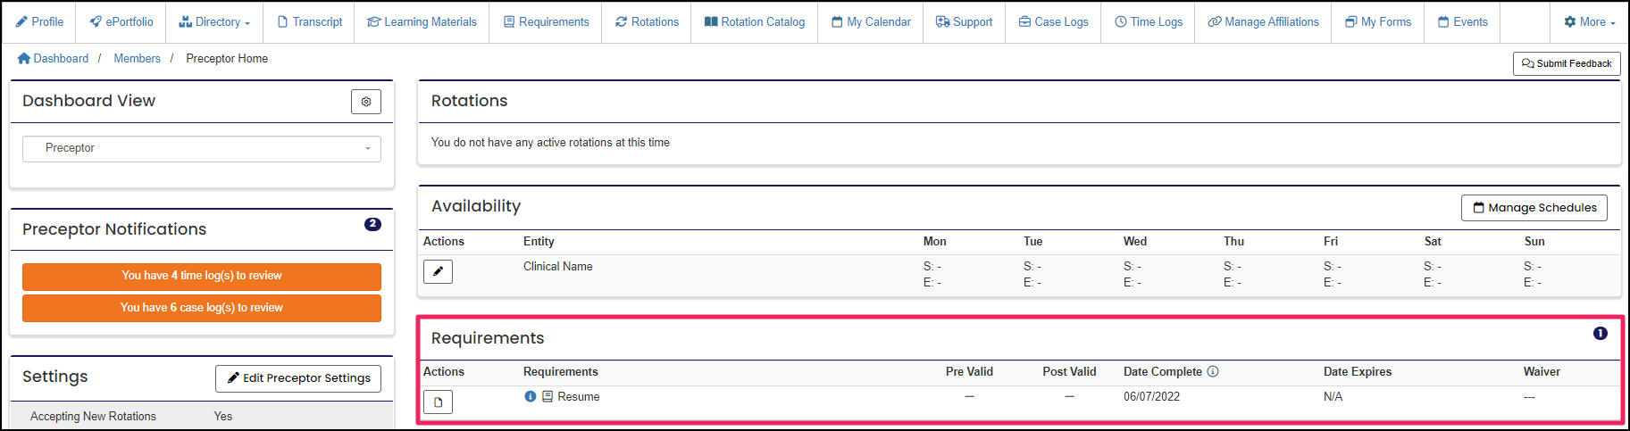Click the 06/07/2022 date complete value
This screenshot has height=431, width=1630.
coord(1151,397)
